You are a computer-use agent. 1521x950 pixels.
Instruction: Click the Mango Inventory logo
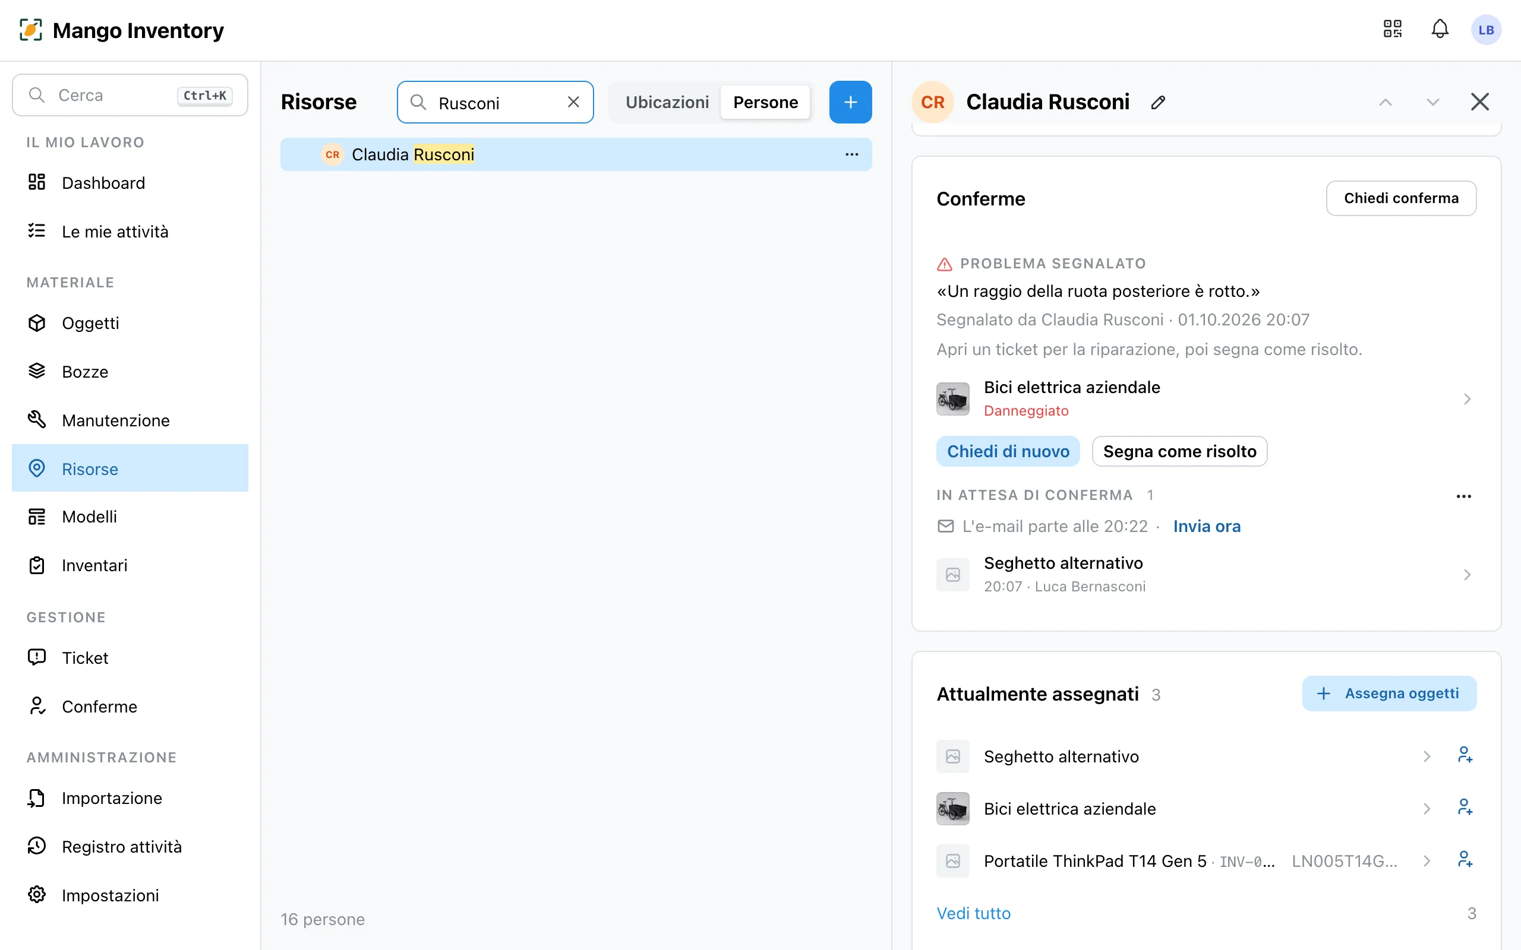click(x=121, y=30)
